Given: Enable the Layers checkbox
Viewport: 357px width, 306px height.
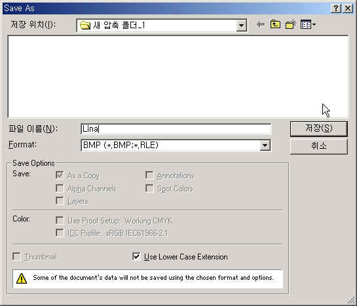Looking at the screenshot, I should click(60, 201).
